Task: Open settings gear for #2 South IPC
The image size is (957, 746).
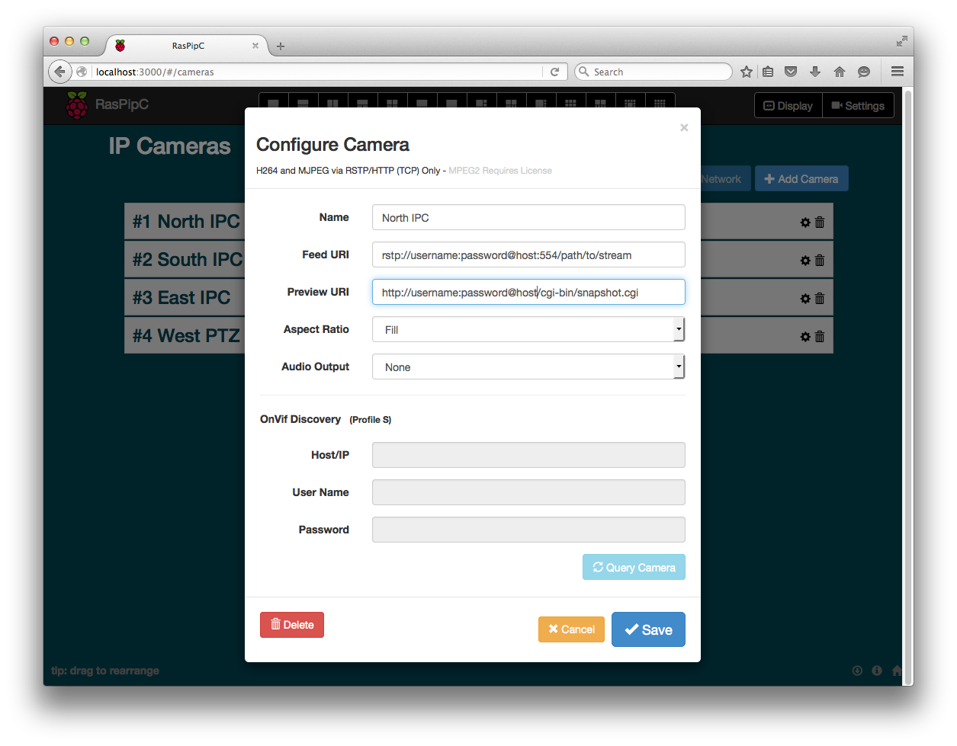Action: pyautogui.click(x=805, y=261)
